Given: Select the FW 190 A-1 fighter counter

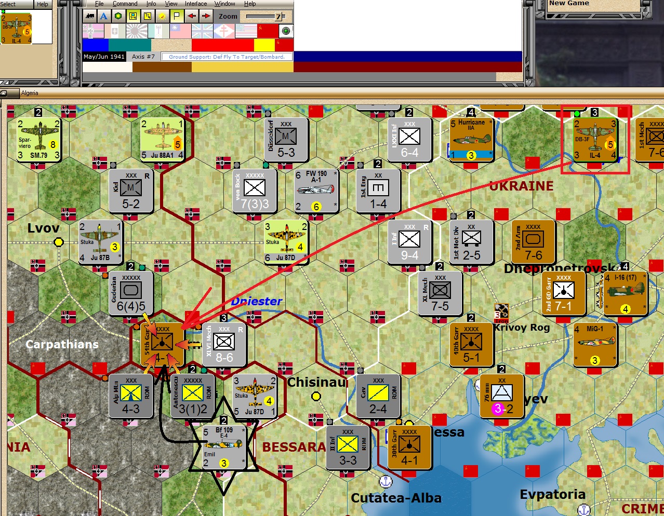Looking at the screenshot, I should pyautogui.click(x=316, y=191).
